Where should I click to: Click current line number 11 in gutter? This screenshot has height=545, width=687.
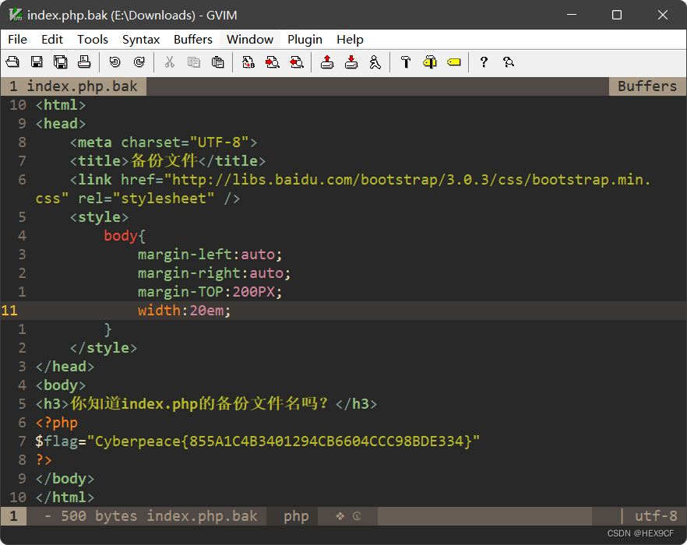[x=9, y=311]
